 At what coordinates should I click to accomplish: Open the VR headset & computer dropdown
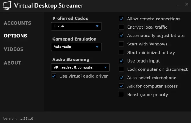click(x=80, y=67)
